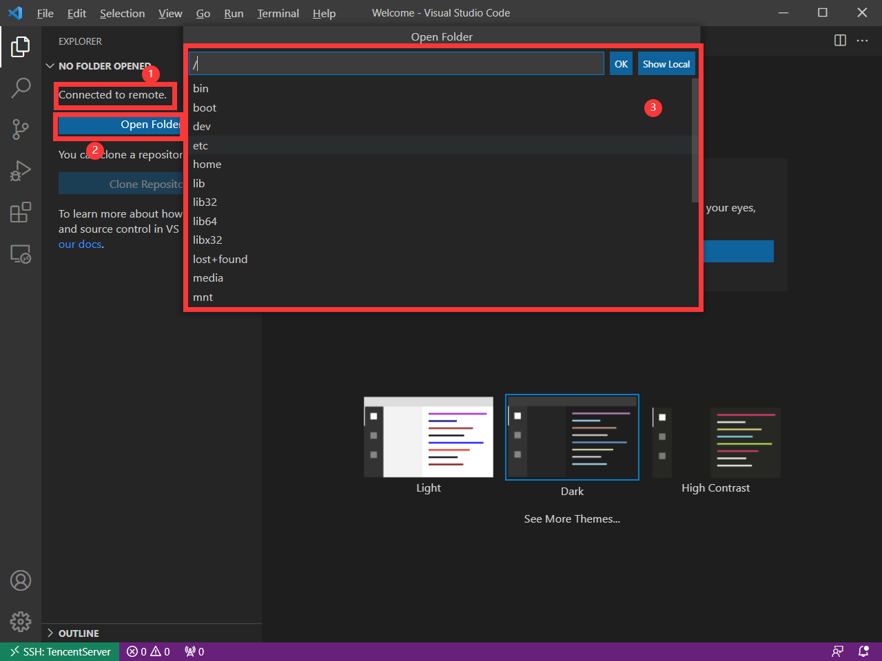Image resolution: width=882 pixels, height=661 pixels.
Task: Select the 'lib' folder entry
Action: tap(440, 183)
